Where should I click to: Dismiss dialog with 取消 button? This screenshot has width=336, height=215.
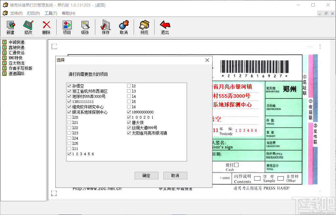coord(175,175)
